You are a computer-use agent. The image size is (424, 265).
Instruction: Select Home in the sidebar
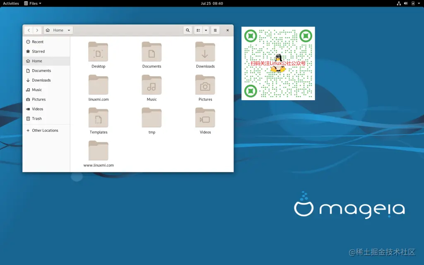tap(46, 61)
